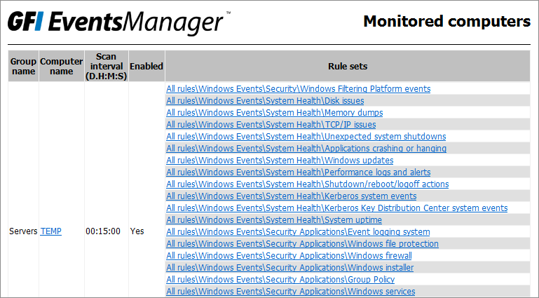The width and height of the screenshot is (539, 298).
Task: Open the TCP/IP issues rule set link
Action: [x=271, y=124]
